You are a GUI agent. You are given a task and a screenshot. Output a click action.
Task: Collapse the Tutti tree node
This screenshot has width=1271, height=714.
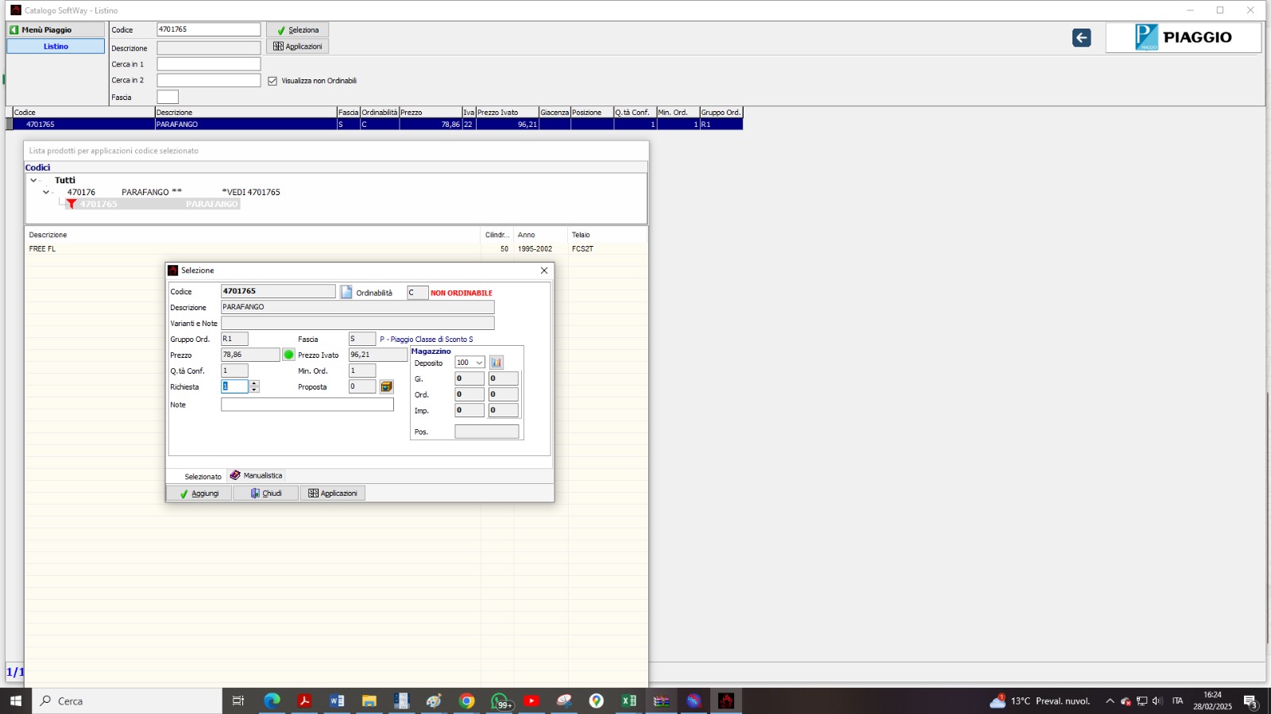[x=33, y=180]
